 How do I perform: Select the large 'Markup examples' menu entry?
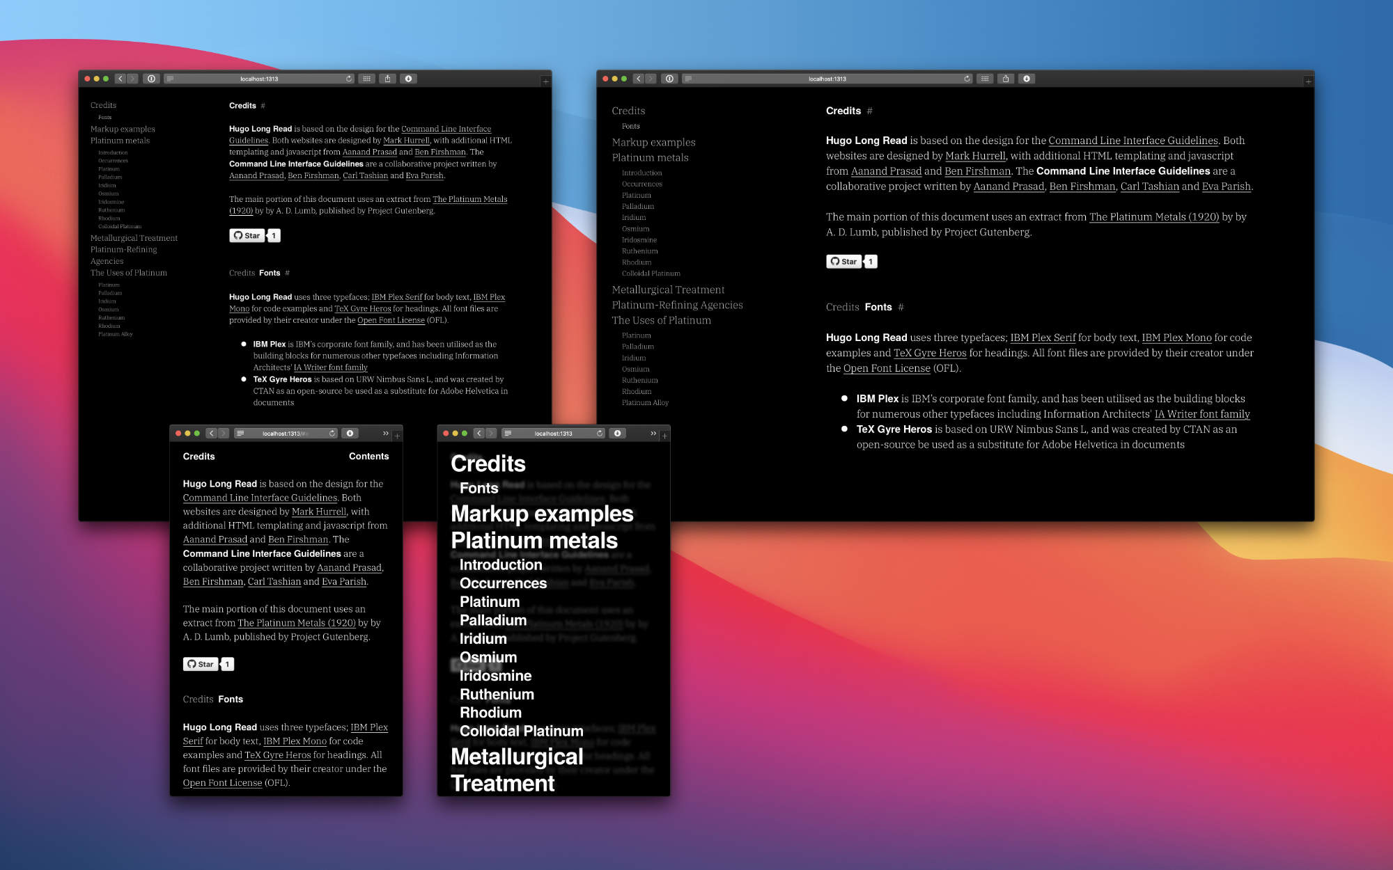[542, 514]
